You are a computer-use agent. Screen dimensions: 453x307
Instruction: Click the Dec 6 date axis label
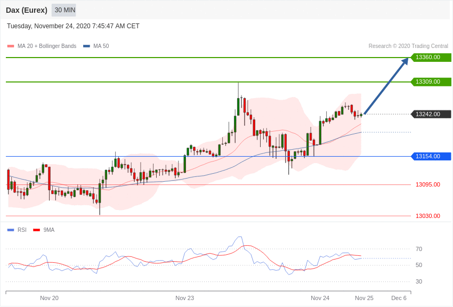(x=399, y=298)
